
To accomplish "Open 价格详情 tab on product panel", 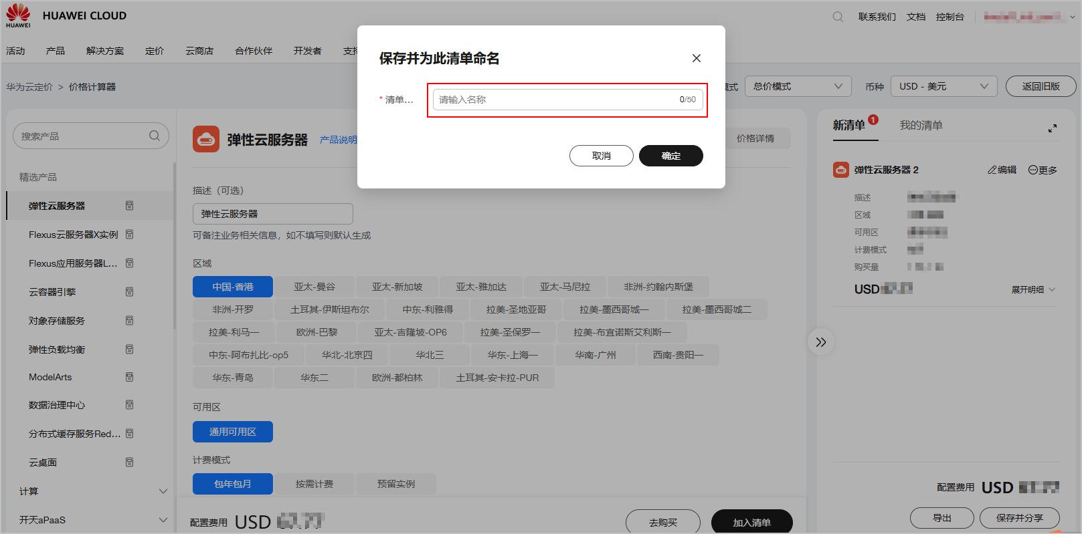I will point(755,138).
